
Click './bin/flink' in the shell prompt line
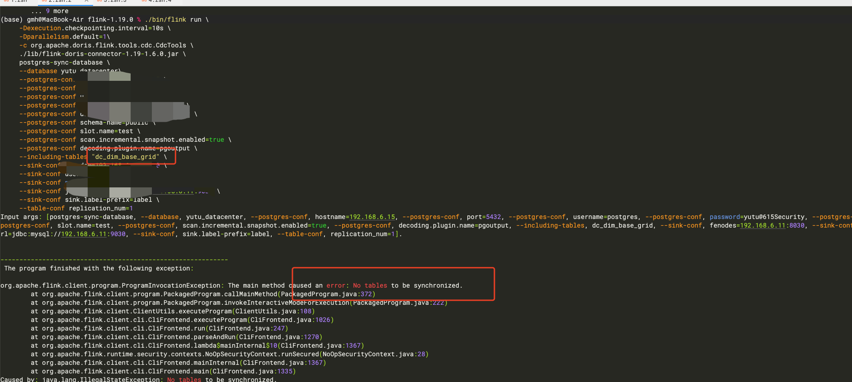[x=165, y=20]
